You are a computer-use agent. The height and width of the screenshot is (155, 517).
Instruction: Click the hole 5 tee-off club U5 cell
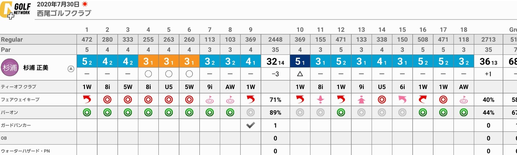[x=169, y=87]
